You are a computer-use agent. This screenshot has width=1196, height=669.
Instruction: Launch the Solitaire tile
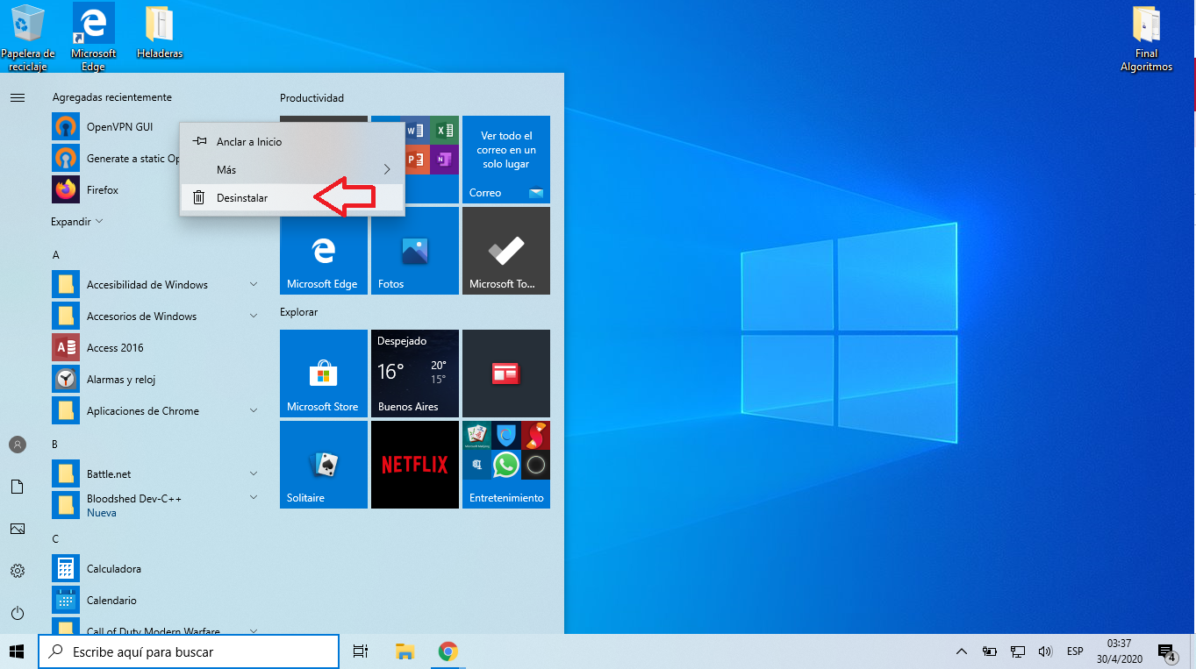324,465
